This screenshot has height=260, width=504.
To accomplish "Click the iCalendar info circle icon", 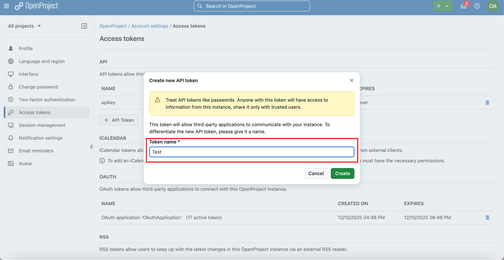I will click(102, 161).
